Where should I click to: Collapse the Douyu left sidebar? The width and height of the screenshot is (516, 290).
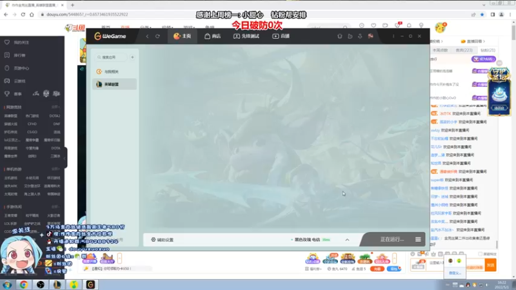tap(65, 157)
